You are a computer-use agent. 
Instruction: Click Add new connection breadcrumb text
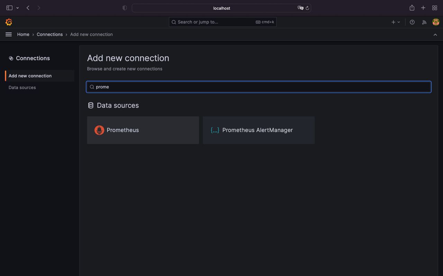(x=91, y=34)
